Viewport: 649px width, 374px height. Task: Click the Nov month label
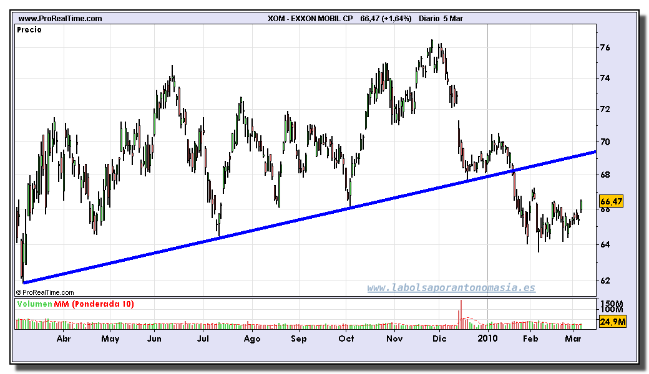coord(394,339)
